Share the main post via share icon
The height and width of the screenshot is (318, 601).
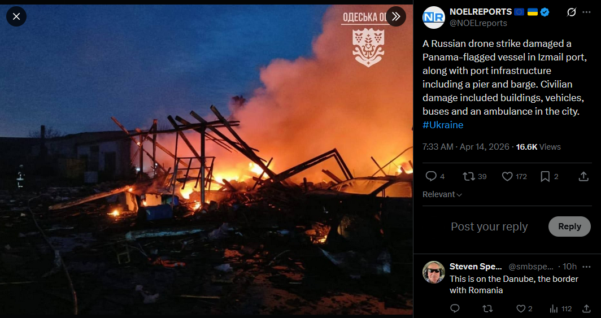click(583, 176)
